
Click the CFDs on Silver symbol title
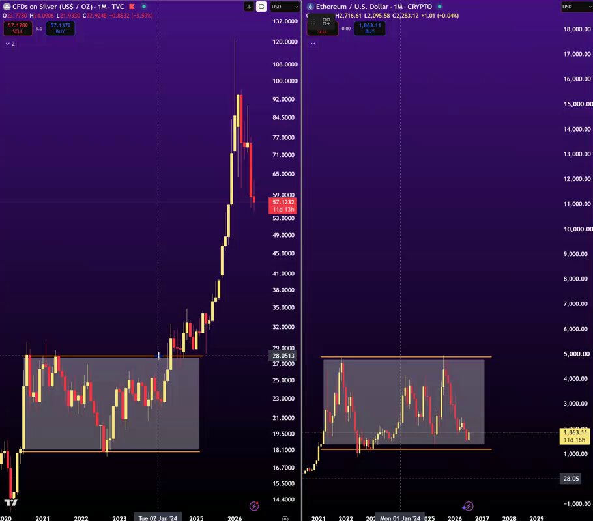pos(68,7)
